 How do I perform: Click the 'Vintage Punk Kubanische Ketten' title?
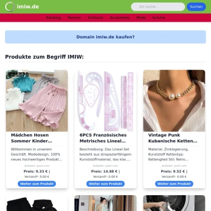[172, 138]
